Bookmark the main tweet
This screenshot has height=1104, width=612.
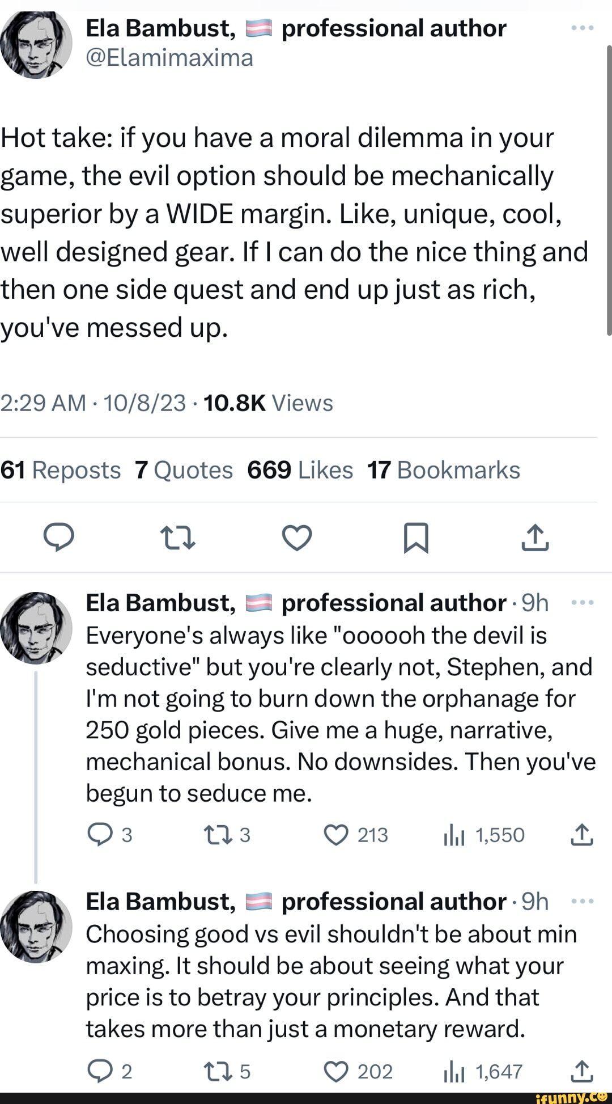tap(415, 539)
